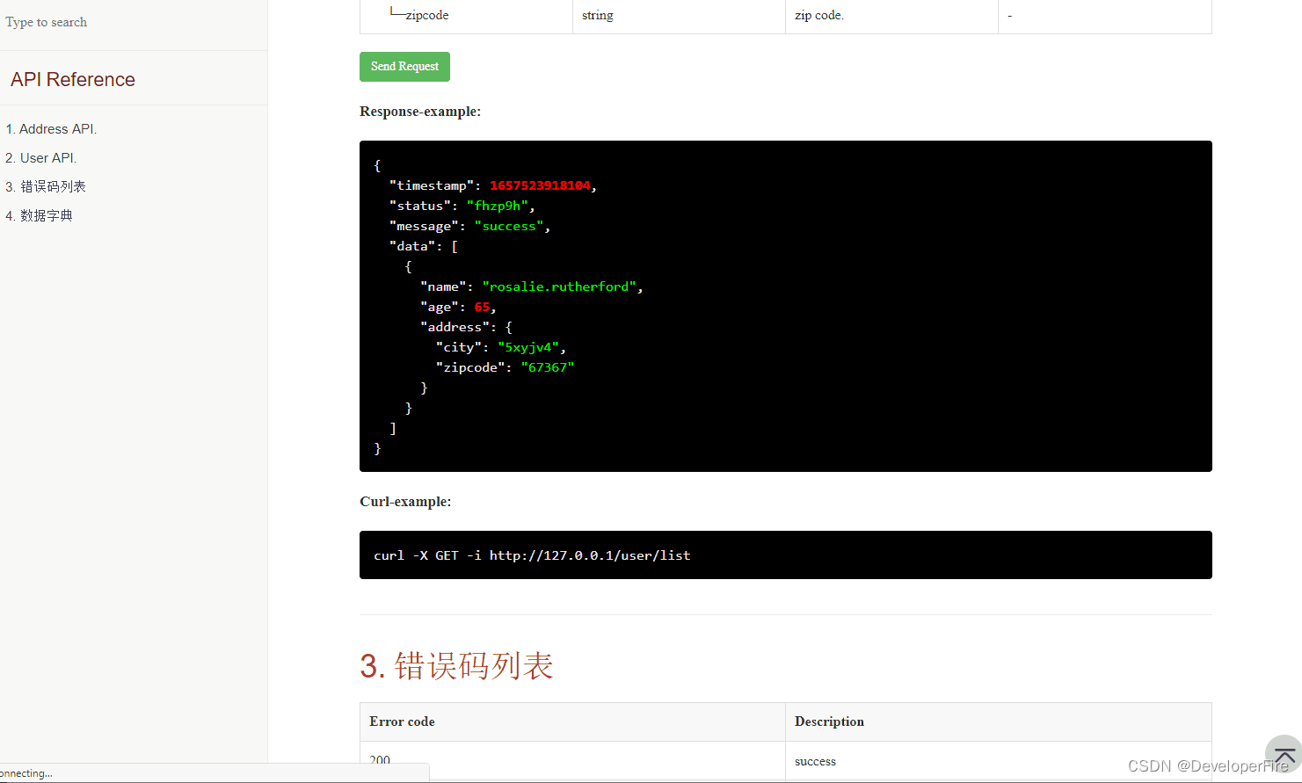The width and height of the screenshot is (1302, 783).
Task: Select the message value "success"
Action: (509, 226)
